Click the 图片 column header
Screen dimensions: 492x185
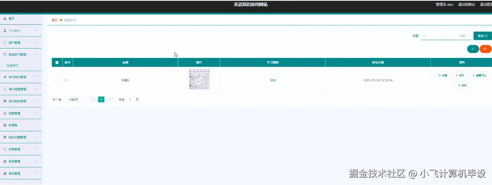pyautogui.click(x=199, y=63)
